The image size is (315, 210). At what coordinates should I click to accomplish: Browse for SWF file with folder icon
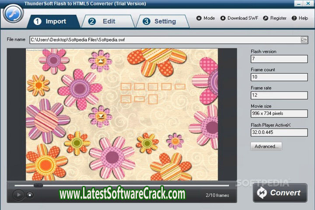304,40
